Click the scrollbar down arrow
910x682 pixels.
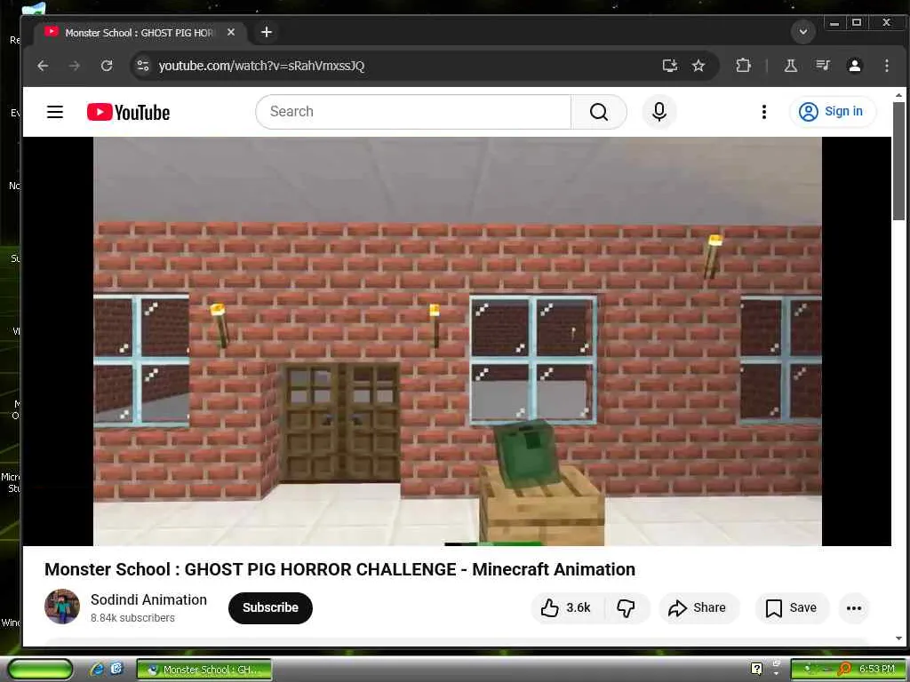pyautogui.click(x=898, y=638)
